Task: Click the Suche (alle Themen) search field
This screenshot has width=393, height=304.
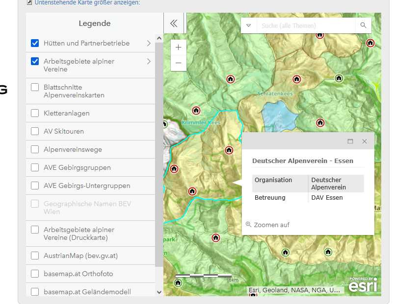Action: (304, 25)
